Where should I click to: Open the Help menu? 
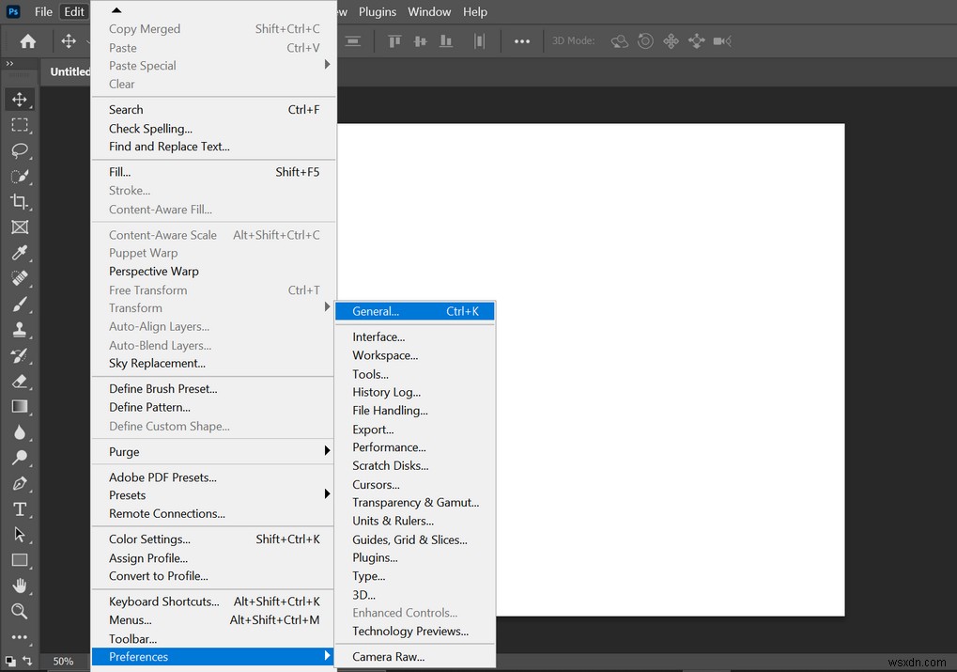click(x=475, y=12)
